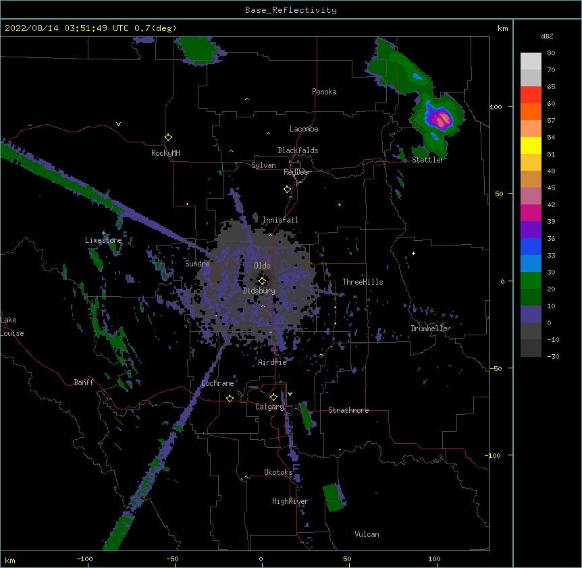Click the Cochrane city label
The image size is (582, 568).
click(x=217, y=383)
